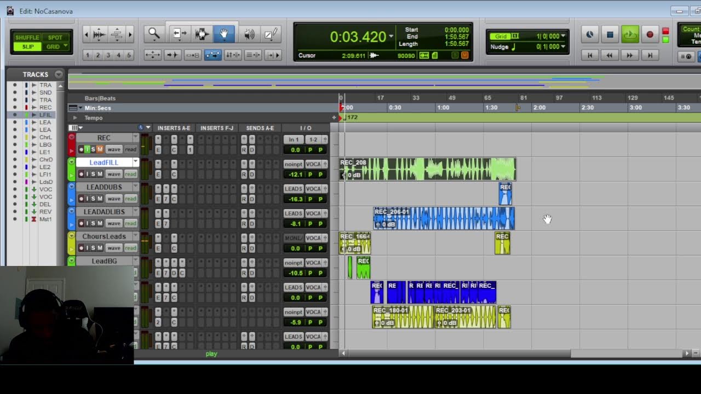Recall zoom preset 5

pos(129,55)
